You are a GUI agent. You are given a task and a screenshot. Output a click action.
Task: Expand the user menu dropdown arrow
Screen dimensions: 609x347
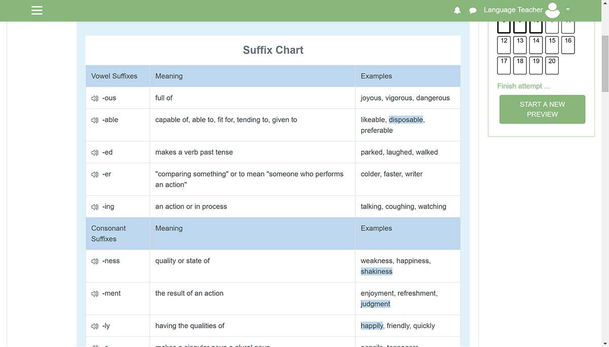(568, 10)
